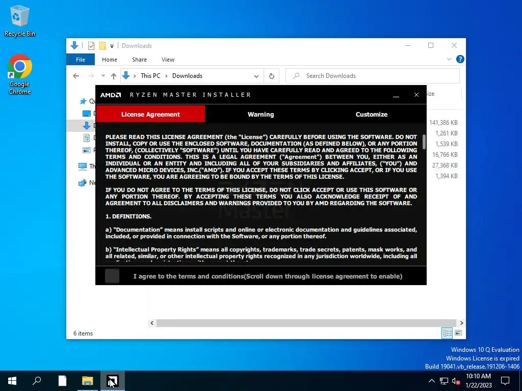Select the 141,386 KB size entry
The height and width of the screenshot is (391, 522).
pyautogui.click(x=443, y=123)
